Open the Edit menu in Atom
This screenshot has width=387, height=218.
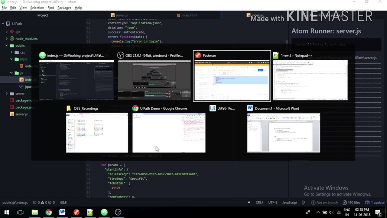click(13, 8)
